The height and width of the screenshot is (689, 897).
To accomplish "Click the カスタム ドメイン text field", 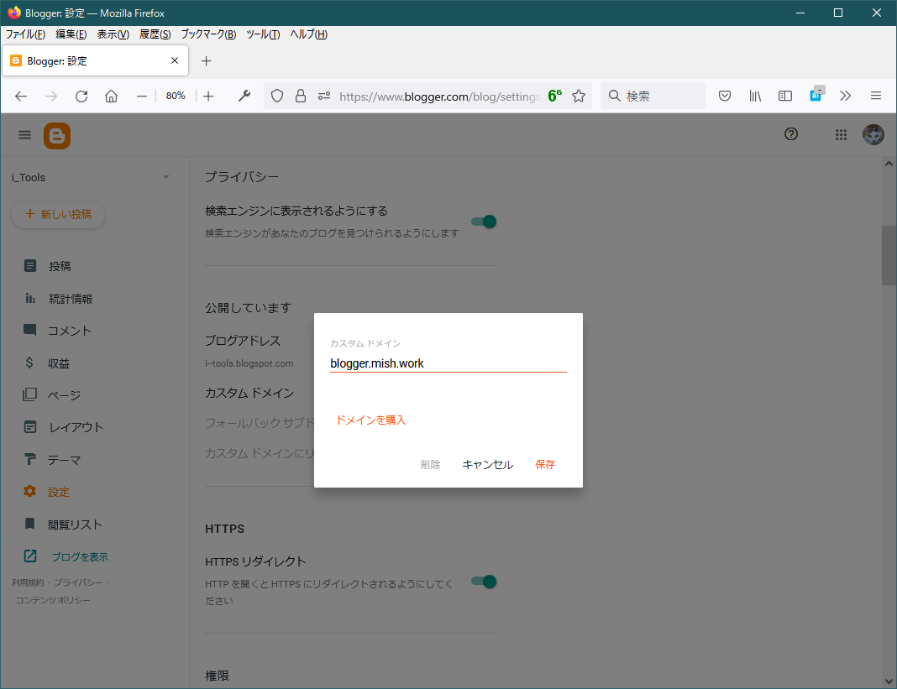I will tap(448, 363).
